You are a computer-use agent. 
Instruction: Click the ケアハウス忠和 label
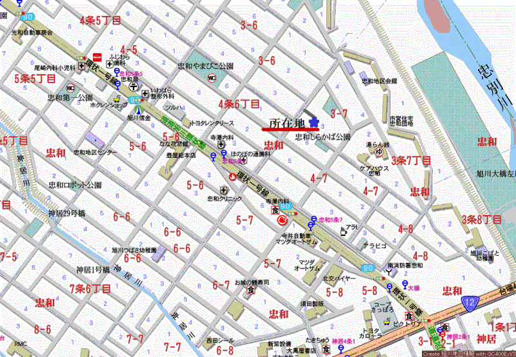pyautogui.click(x=375, y=170)
